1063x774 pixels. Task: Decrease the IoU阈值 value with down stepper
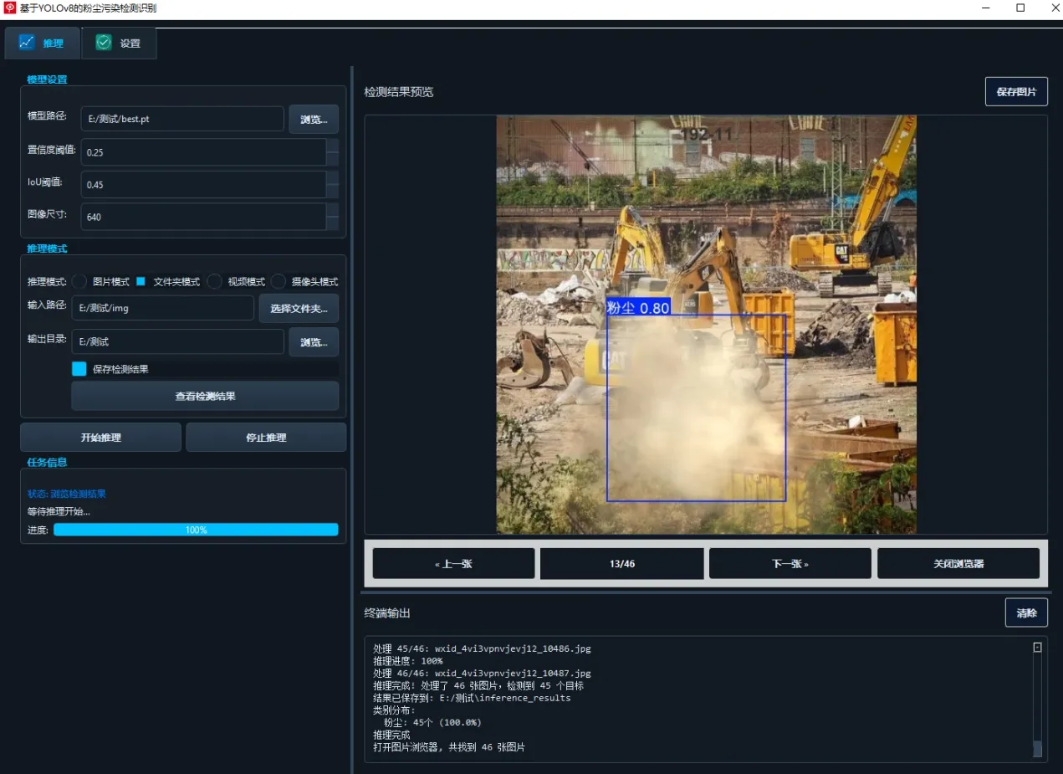[x=332, y=192]
